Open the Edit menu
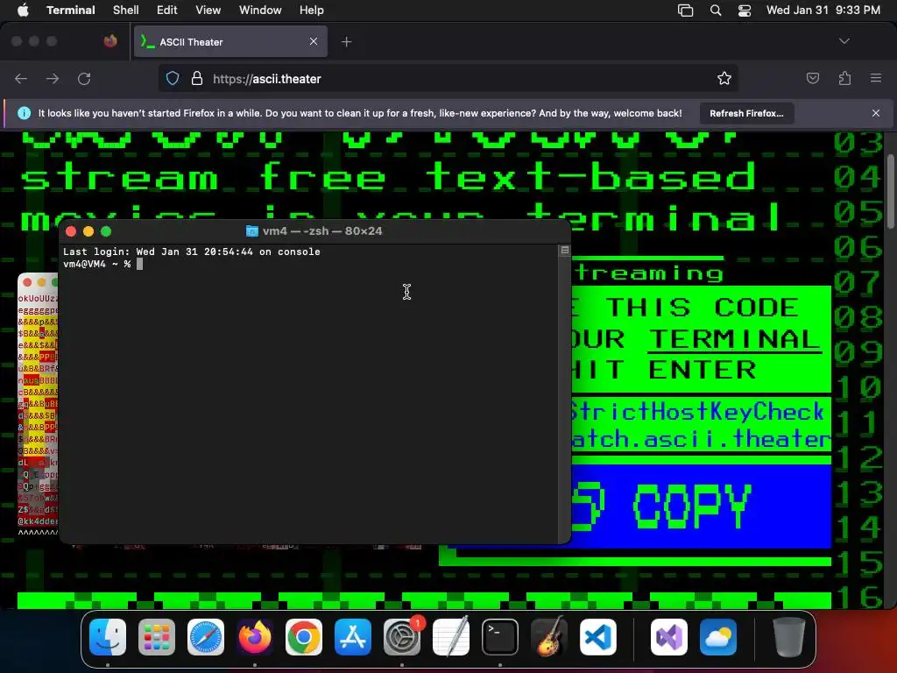Screen dimensions: 897x673 pyautogui.click(x=166, y=10)
